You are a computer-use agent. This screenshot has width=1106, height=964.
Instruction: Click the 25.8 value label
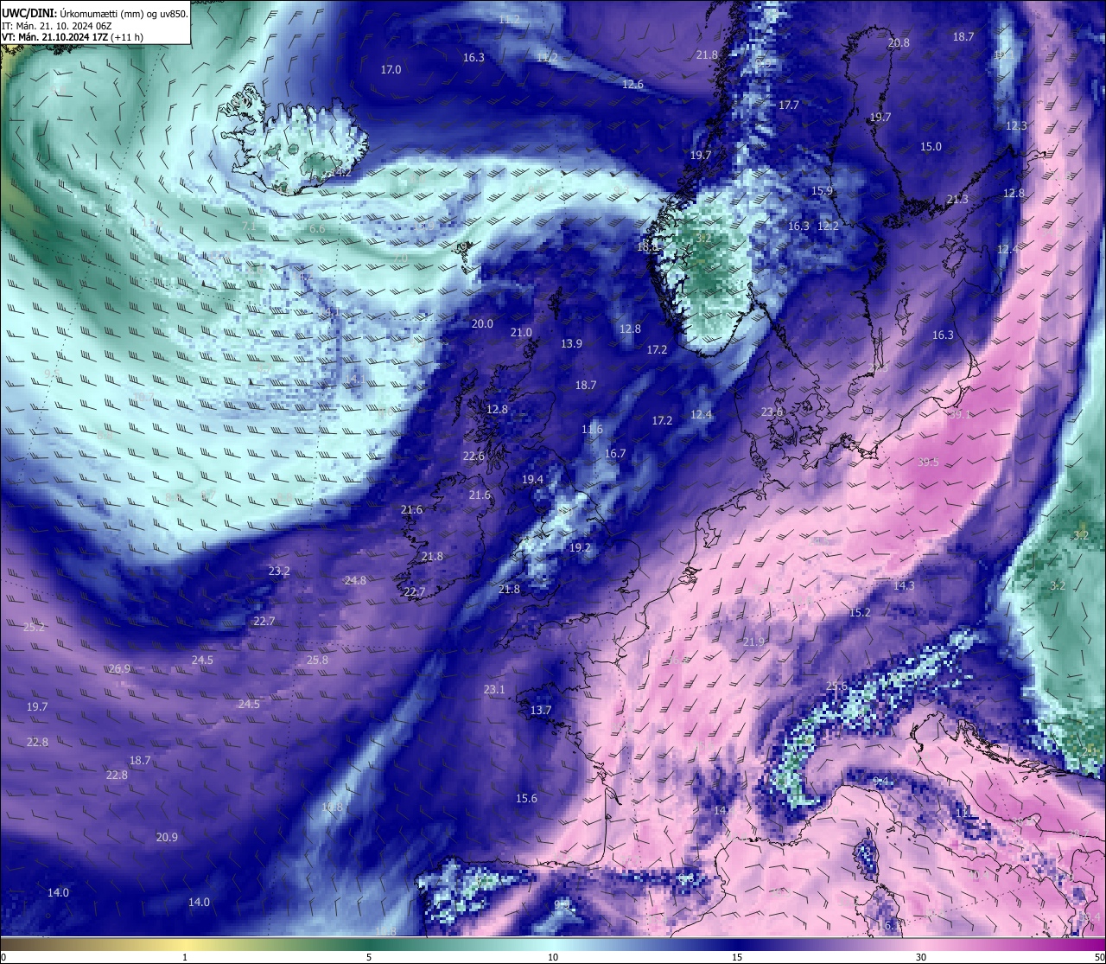pyautogui.click(x=317, y=660)
